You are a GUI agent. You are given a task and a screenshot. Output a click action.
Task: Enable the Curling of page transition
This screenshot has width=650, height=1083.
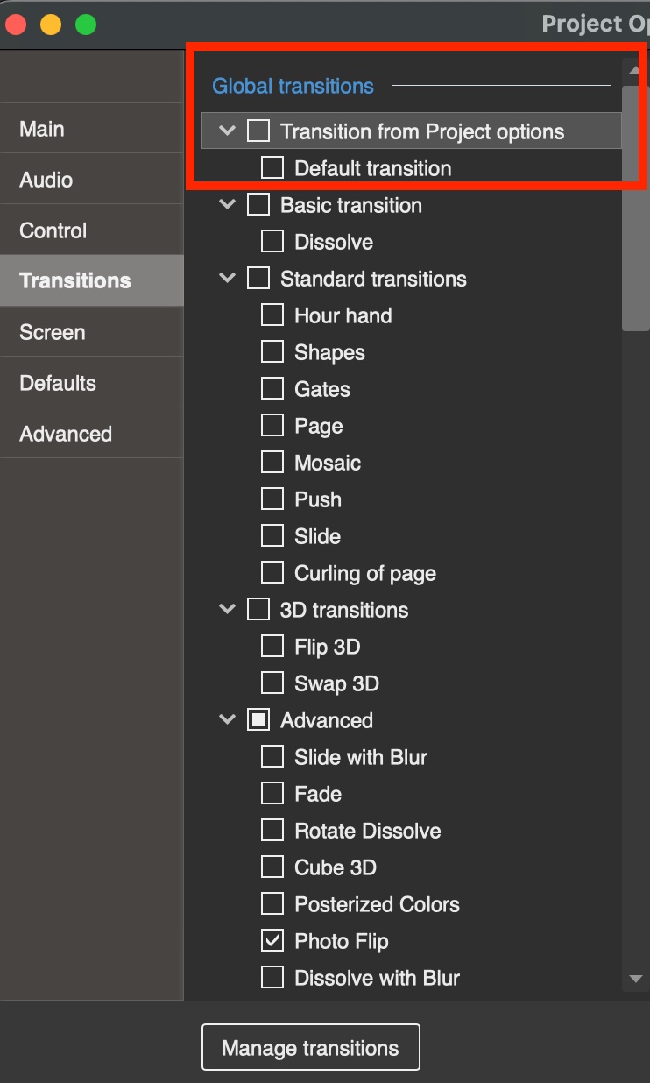click(272, 573)
